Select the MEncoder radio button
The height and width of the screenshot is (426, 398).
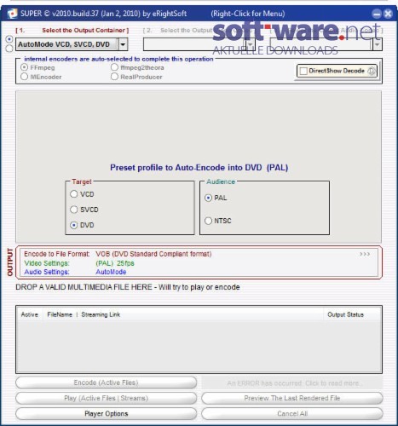click(24, 77)
